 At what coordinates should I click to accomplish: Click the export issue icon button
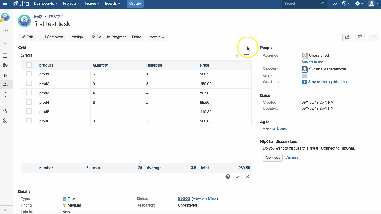click(x=360, y=37)
